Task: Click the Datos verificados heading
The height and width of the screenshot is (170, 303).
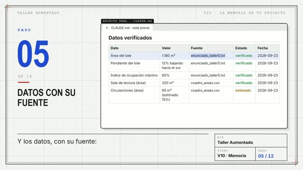Action: point(130,38)
